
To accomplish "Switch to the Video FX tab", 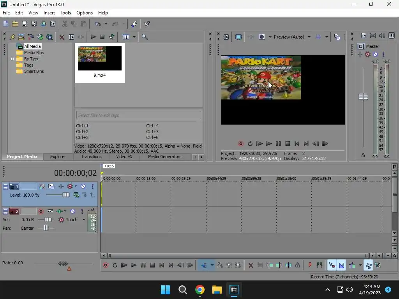I will 124,157.
